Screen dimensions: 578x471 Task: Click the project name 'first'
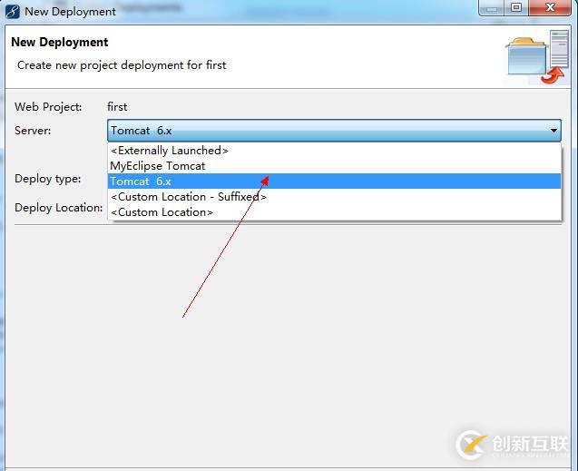click(117, 107)
